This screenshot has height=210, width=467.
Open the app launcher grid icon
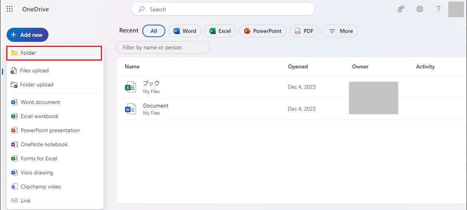click(x=9, y=9)
